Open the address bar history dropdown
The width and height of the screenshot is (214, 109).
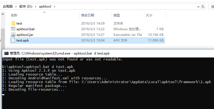[198, 6]
